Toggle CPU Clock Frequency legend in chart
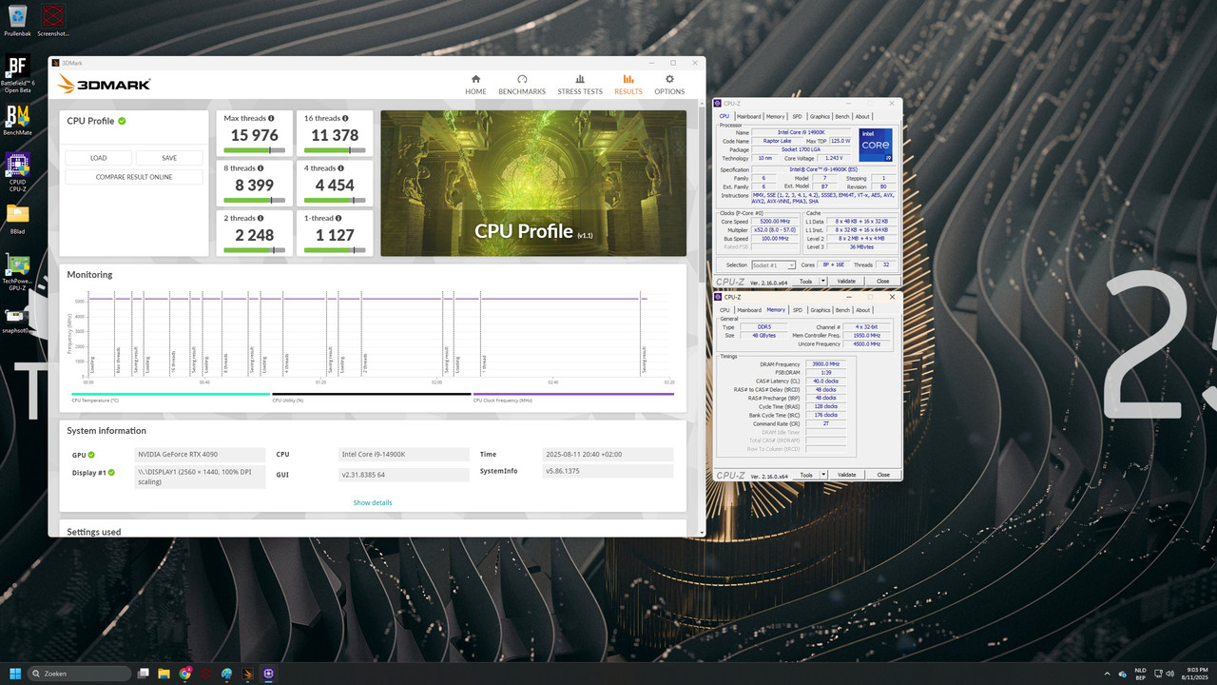The width and height of the screenshot is (1217, 685). pos(573,397)
